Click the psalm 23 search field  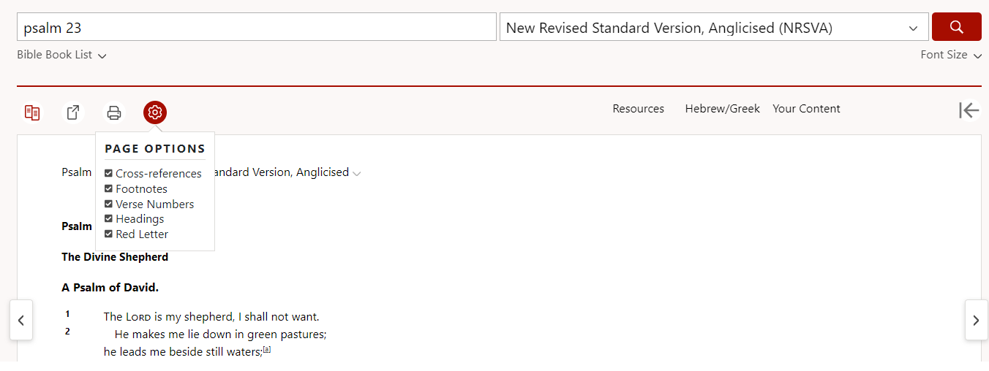(x=257, y=28)
